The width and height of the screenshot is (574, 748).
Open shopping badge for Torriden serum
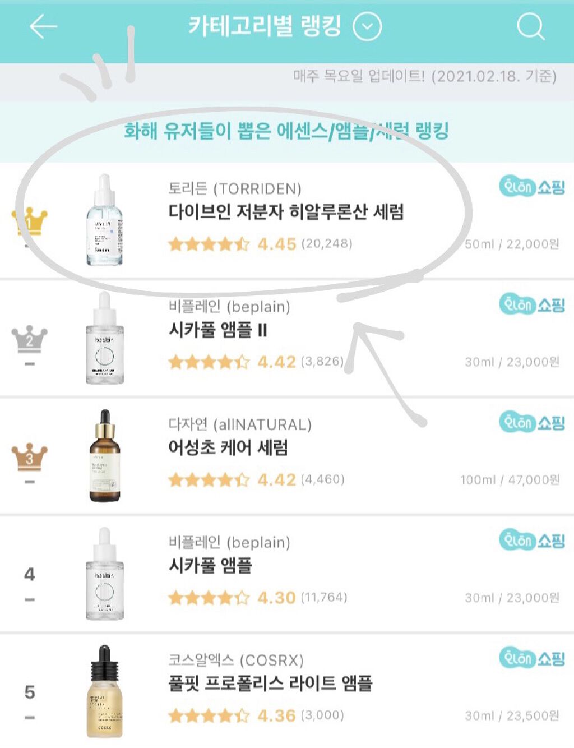tap(531, 187)
